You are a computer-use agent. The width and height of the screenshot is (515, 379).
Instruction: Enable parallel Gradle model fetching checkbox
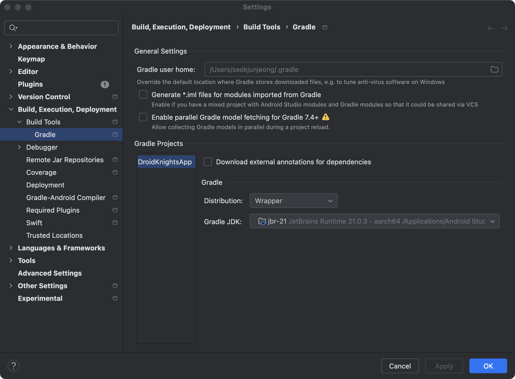143,117
